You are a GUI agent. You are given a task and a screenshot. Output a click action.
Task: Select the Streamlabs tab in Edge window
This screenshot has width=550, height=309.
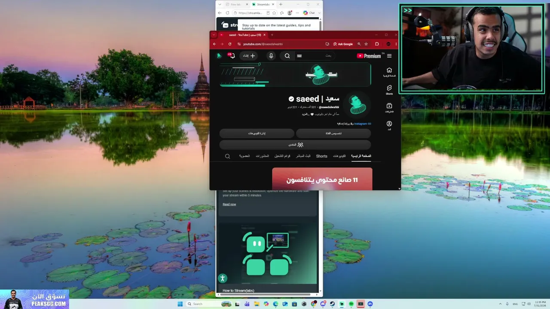[263, 4]
